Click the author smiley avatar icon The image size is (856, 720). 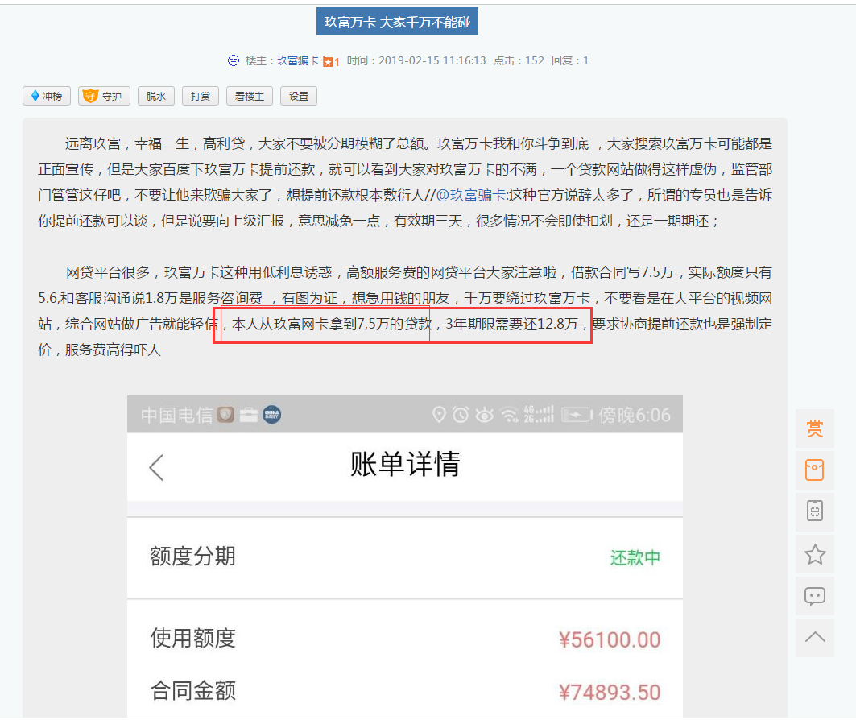pyautogui.click(x=234, y=60)
